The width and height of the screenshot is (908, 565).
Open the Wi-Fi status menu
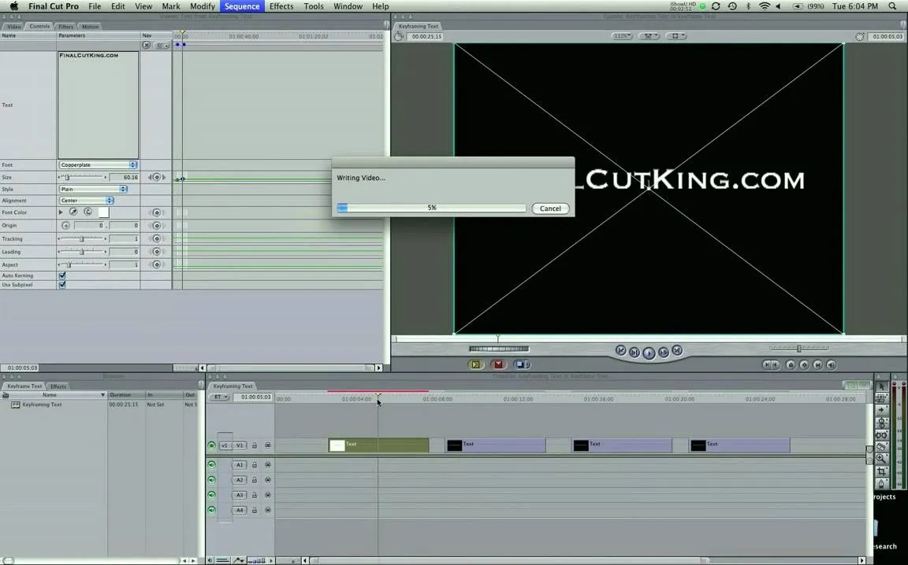click(x=765, y=6)
